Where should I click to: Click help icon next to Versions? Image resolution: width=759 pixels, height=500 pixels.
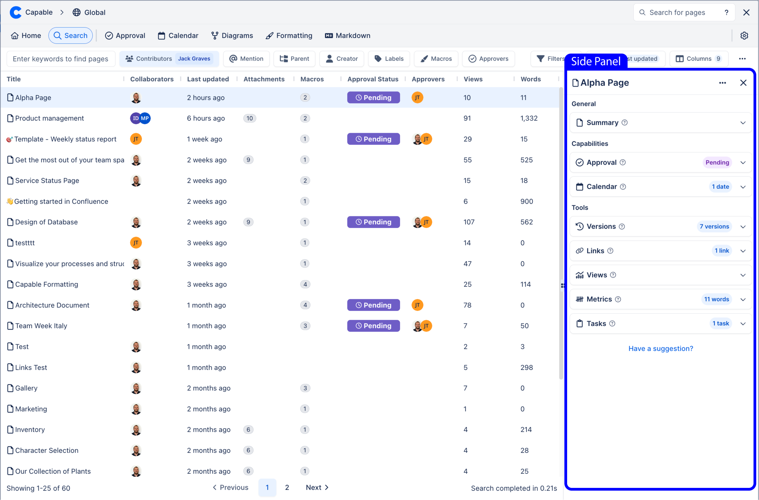(622, 227)
